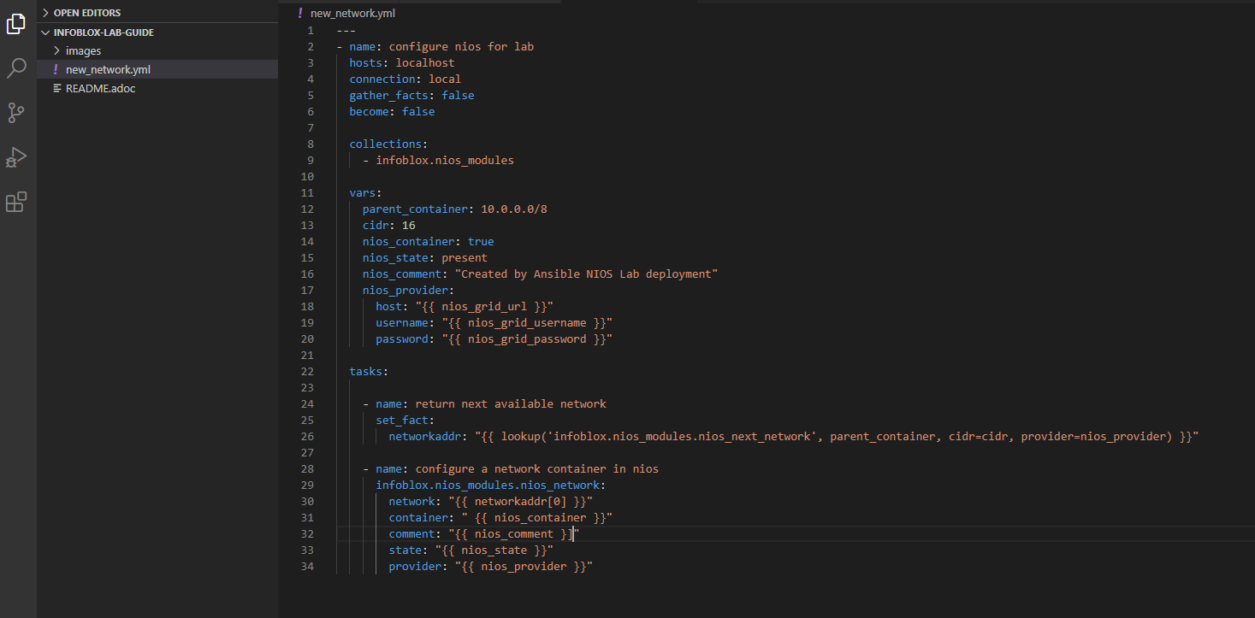This screenshot has height=618, width=1255.
Task: Click the text "configure nios for lab"
Action: [461, 46]
